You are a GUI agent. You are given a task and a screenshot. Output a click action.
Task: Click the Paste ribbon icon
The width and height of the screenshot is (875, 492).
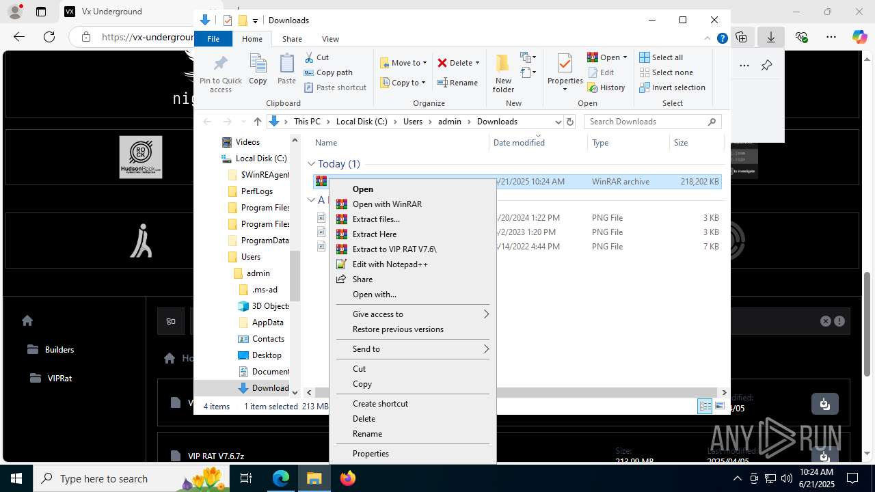pyautogui.click(x=286, y=70)
